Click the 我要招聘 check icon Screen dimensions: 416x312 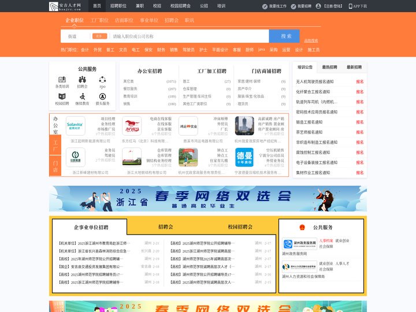click(294, 6)
